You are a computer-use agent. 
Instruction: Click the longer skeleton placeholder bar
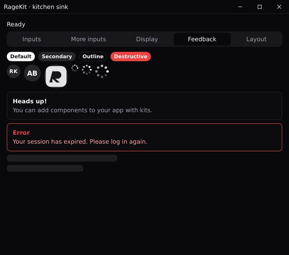[62, 158]
